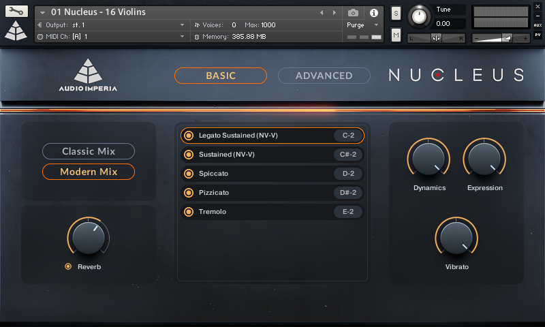
Task: Toggle the Tremolo articulation load button
Action: 189,212
